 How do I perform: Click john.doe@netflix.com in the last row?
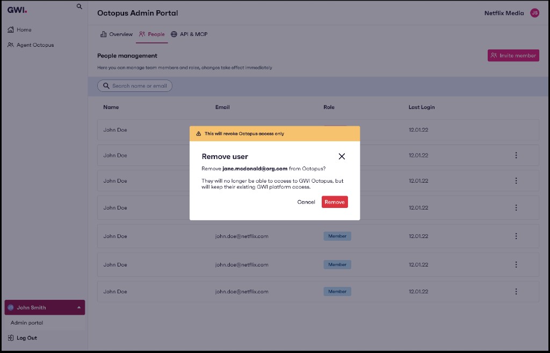(242, 292)
